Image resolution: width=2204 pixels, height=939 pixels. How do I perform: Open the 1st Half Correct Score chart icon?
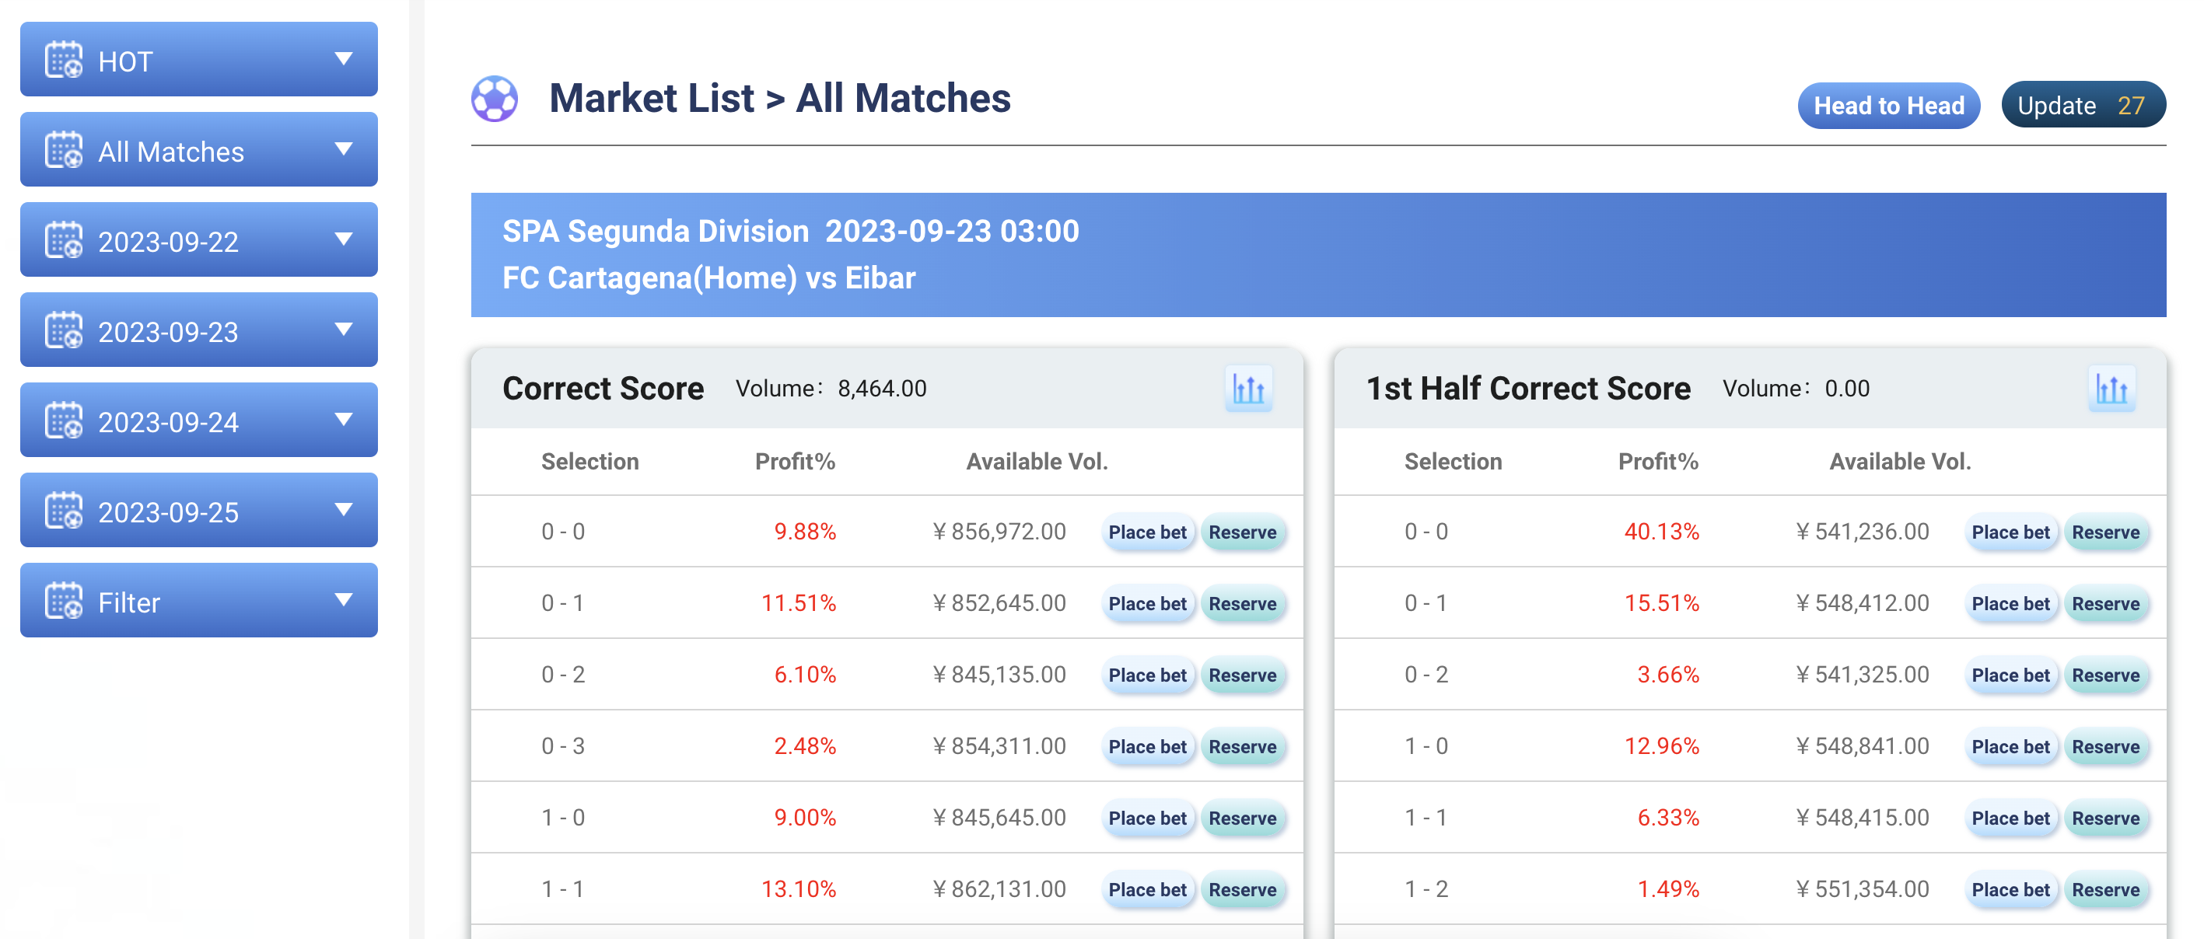[x=2111, y=389]
